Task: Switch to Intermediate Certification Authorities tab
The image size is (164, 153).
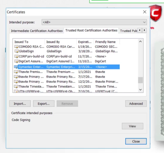Action: [37, 31]
